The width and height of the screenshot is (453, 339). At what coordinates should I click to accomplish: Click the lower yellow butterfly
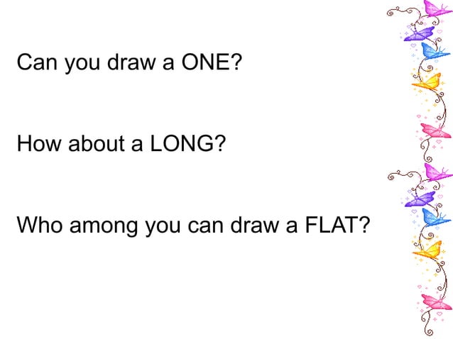pos(426,249)
